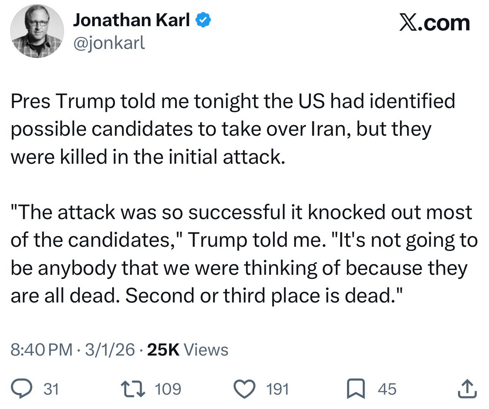The image size is (489, 409).
Task: Click the 8:40 PM timestamp
Action: point(41,350)
